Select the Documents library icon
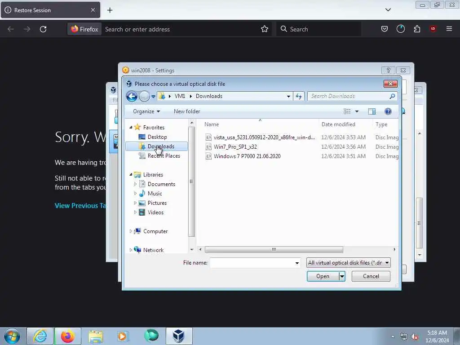This screenshot has height=345, width=460. pos(142,184)
